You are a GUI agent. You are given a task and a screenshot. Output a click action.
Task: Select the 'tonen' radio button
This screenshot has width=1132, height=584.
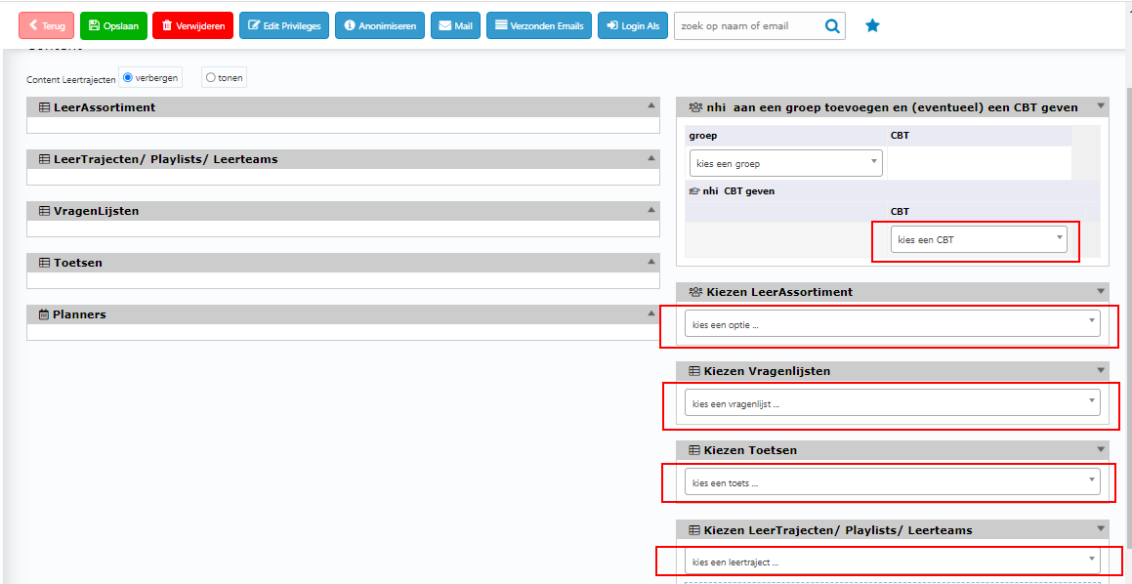(x=211, y=78)
